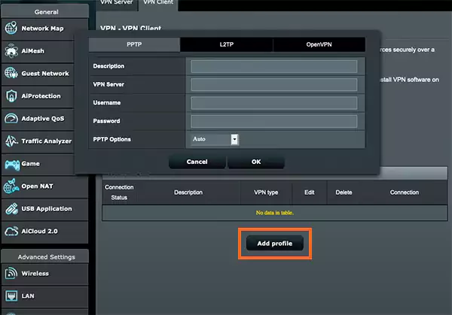452x315 pixels.
Task: Click the 'No data in table.' message
Action: (x=275, y=213)
